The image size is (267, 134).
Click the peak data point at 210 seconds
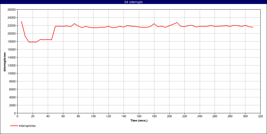pyautogui.click(x=177, y=23)
